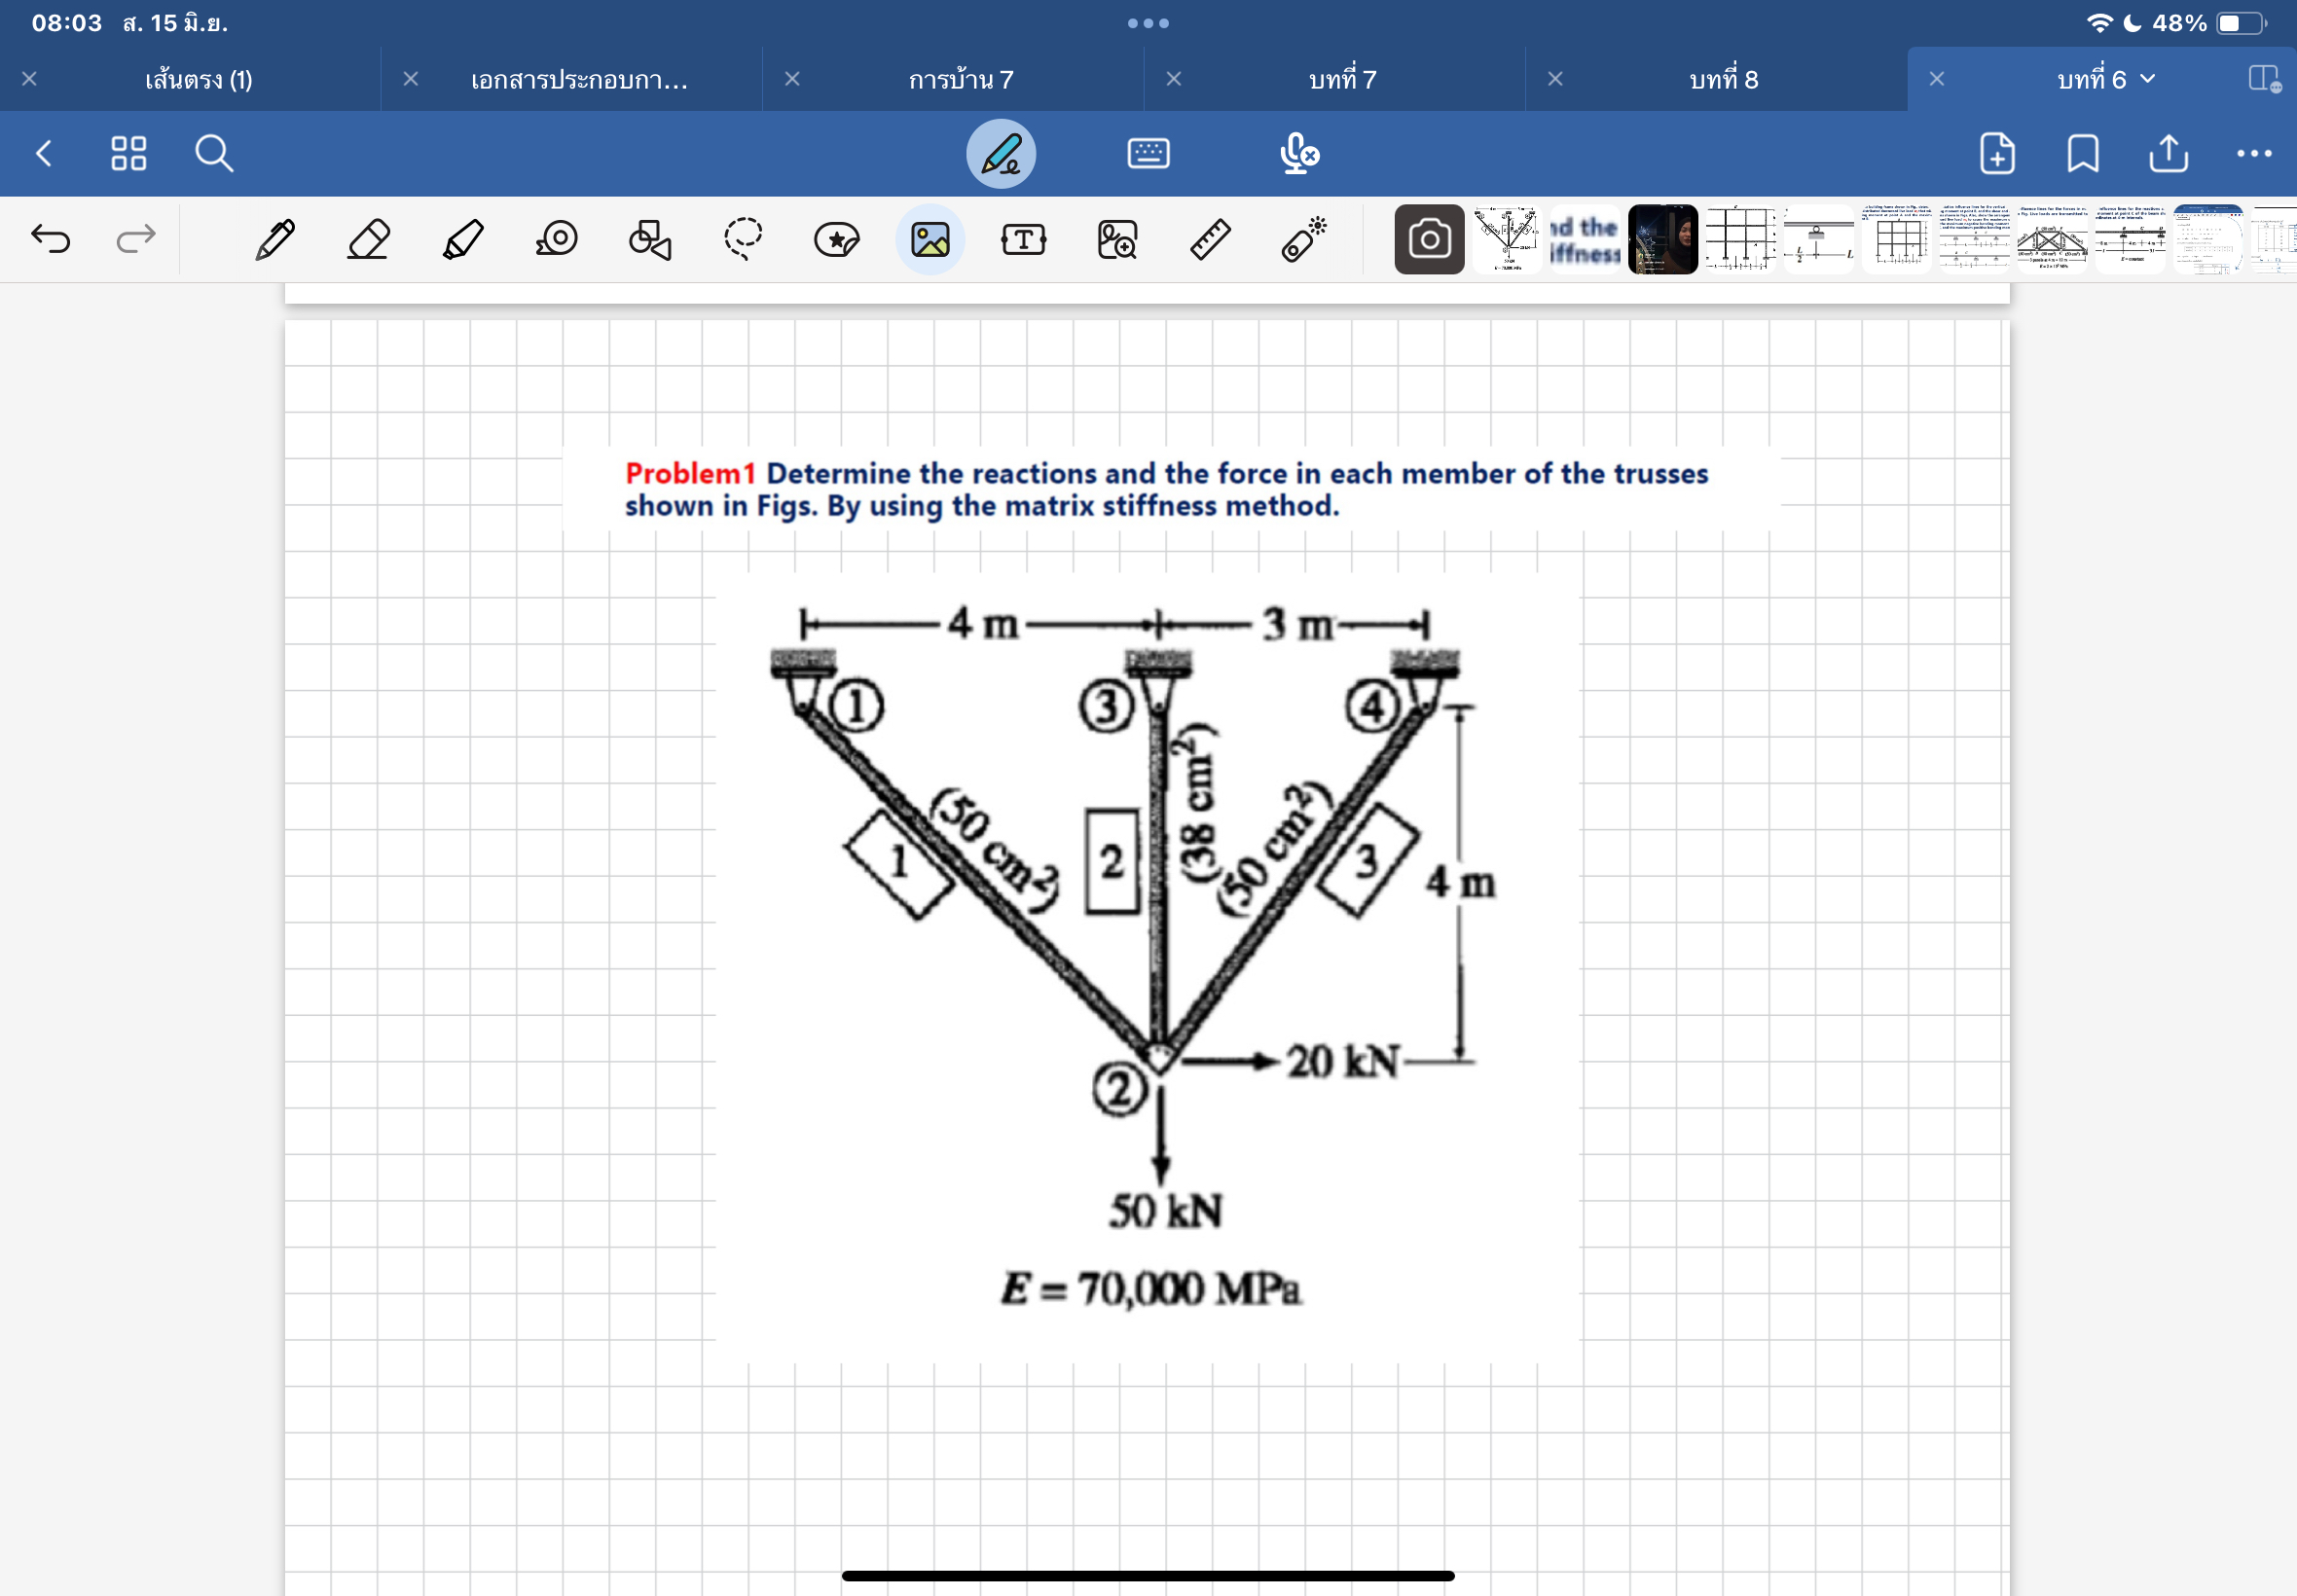Viewport: 2297px width, 1596px height.
Task: Select the Pen tool
Action: 277,238
